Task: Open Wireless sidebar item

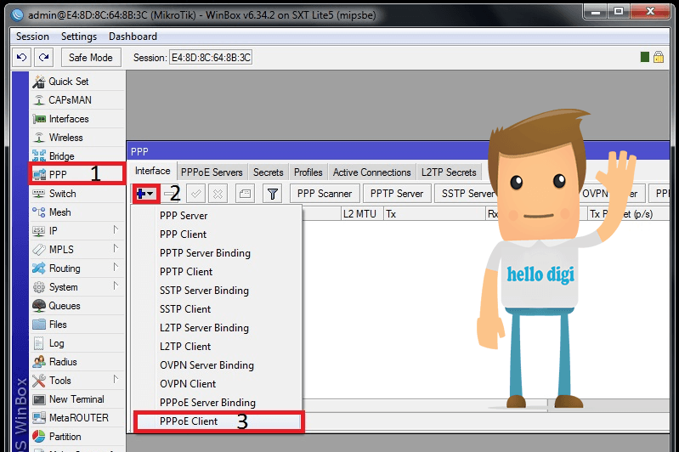Action: pyautogui.click(x=77, y=138)
